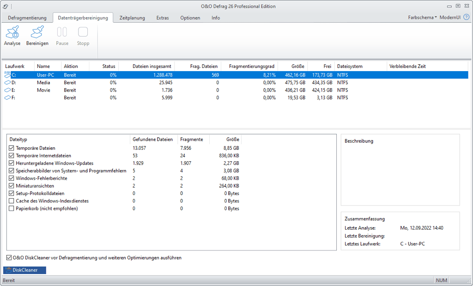The width and height of the screenshot is (473, 286).
Task: Uncheck Windows-Fehlerberichte checkbox
Action: click(12, 178)
